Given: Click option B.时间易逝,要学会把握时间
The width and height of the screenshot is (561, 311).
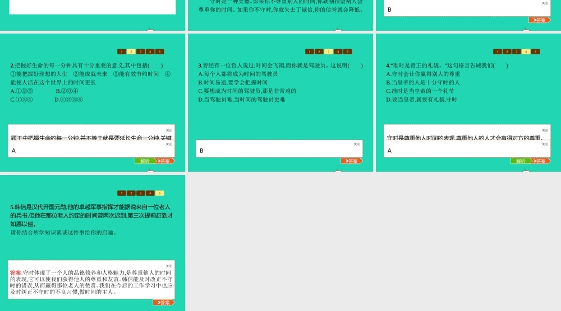Looking at the screenshot, I should pos(233,82).
